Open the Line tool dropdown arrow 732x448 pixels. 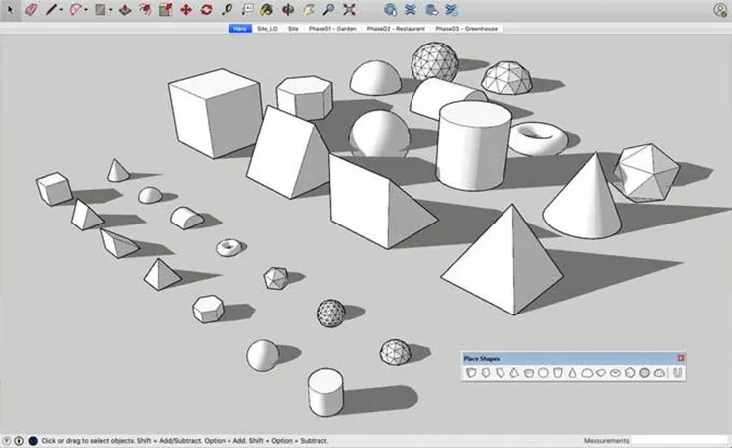[61, 10]
